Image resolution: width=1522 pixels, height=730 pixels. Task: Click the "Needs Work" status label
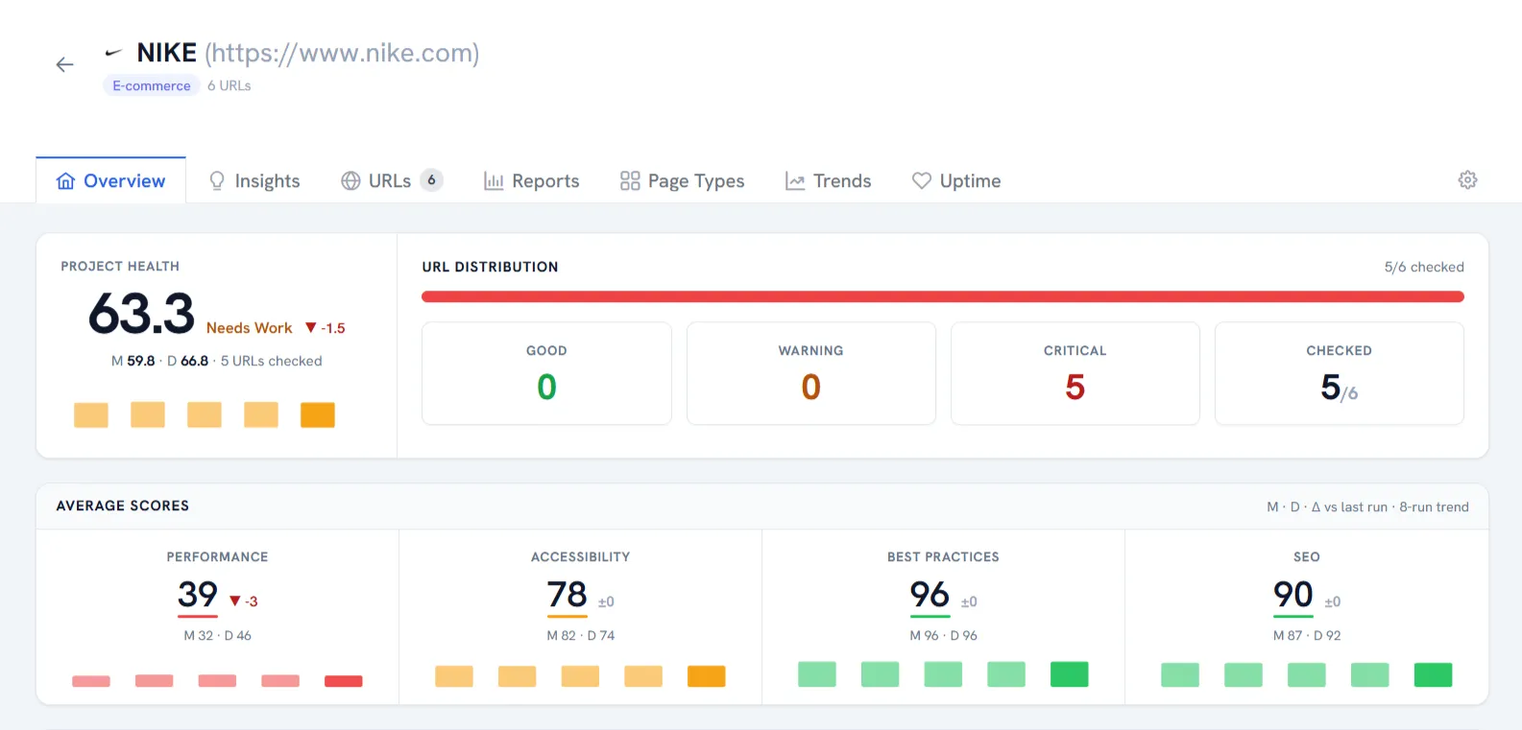pos(250,328)
